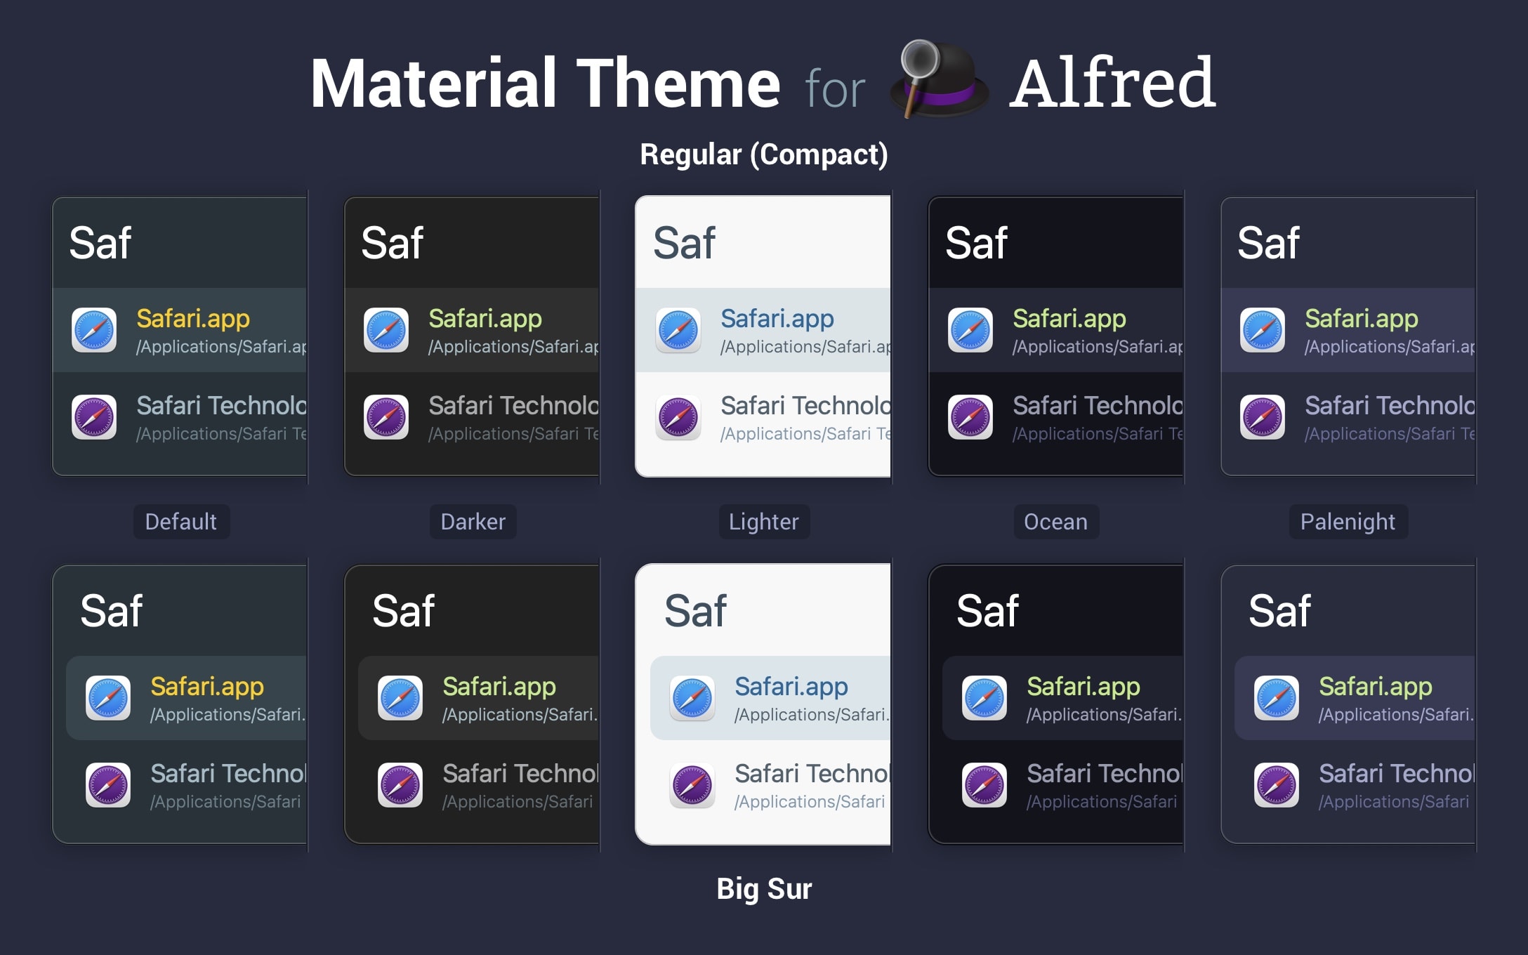Click Safari icon in Ocean Big Sur theme
Viewport: 1528px width, 955px height.
[x=984, y=698]
